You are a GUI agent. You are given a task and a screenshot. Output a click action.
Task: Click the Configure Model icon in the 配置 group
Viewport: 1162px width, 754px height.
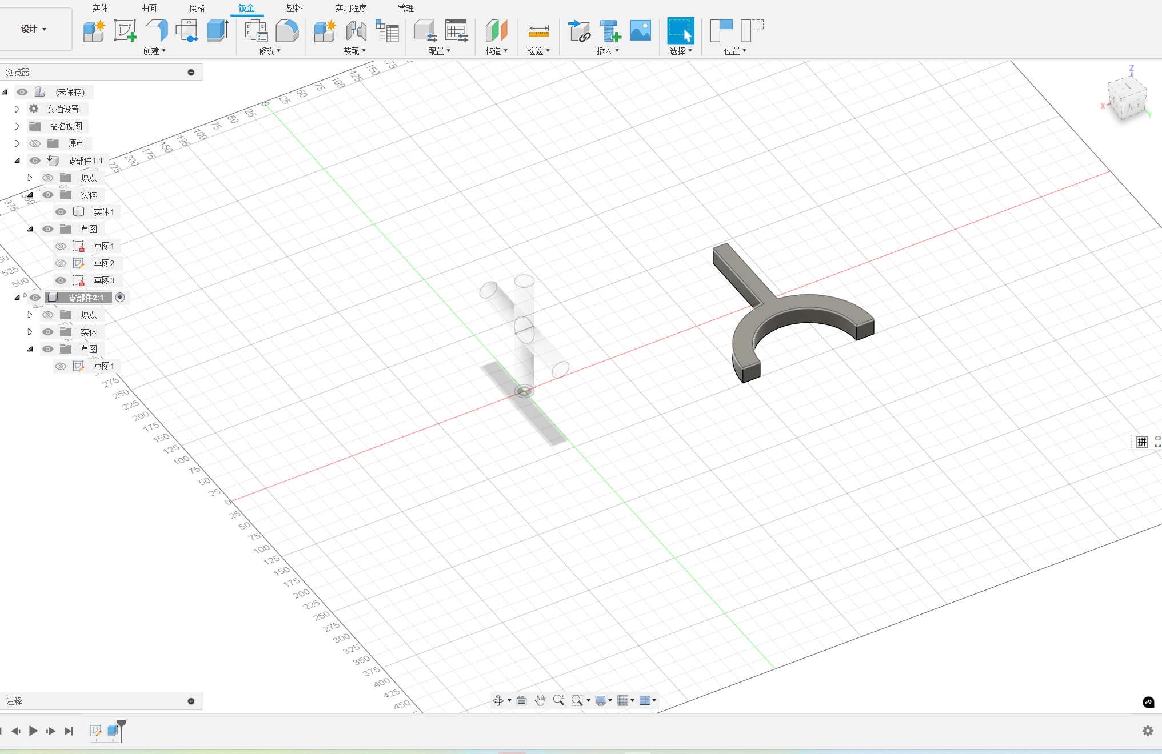tap(425, 31)
